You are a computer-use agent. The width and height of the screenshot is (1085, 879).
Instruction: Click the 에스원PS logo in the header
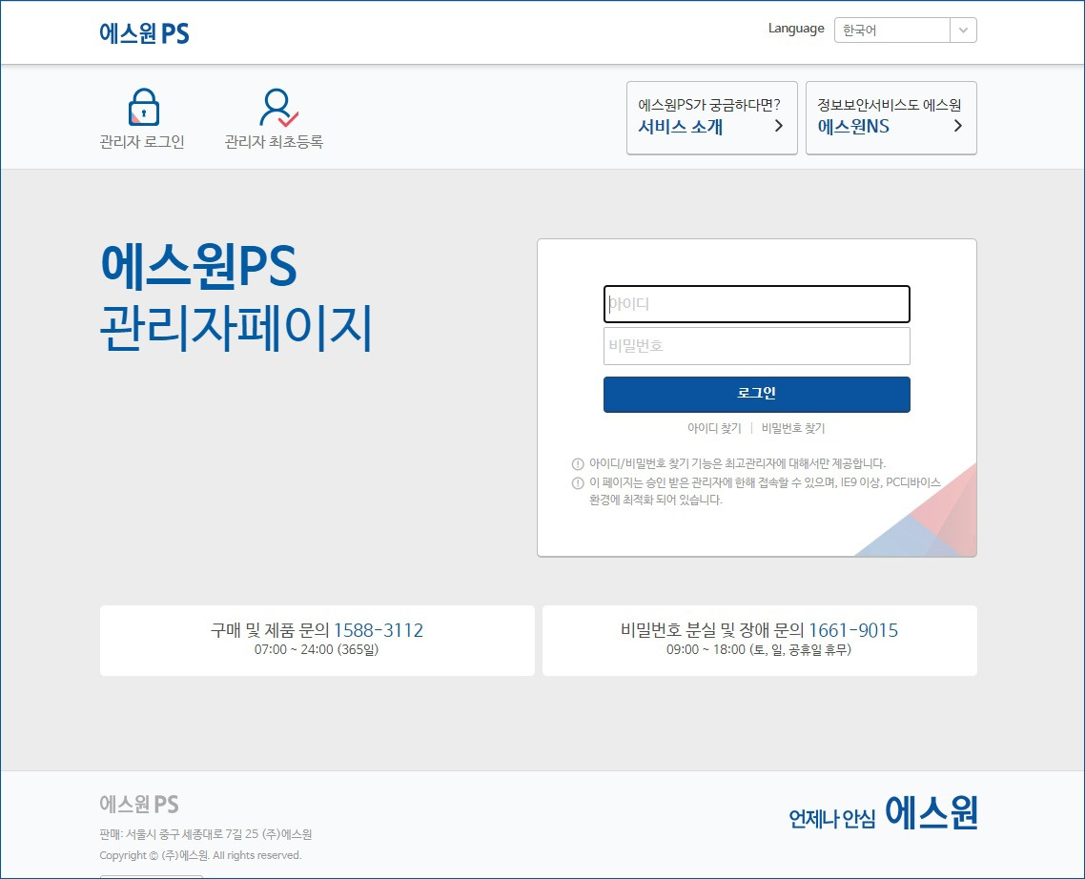tap(144, 32)
